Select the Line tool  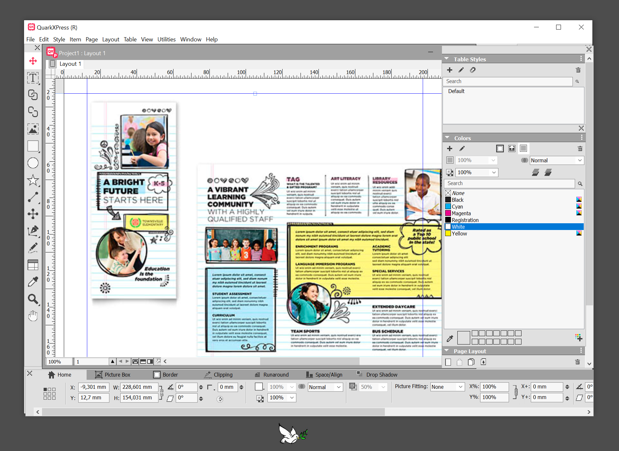coord(33,197)
